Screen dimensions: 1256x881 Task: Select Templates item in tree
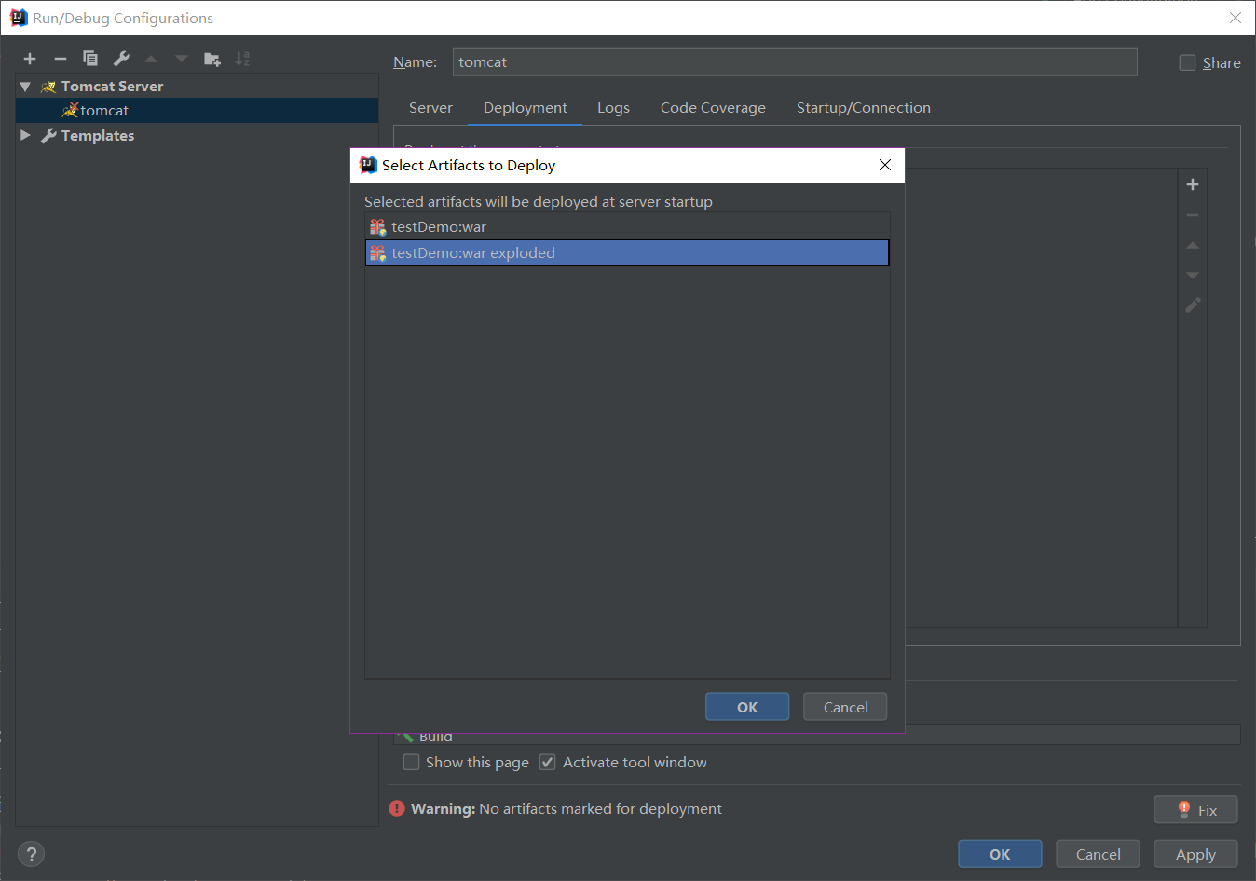tap(98, 135)
